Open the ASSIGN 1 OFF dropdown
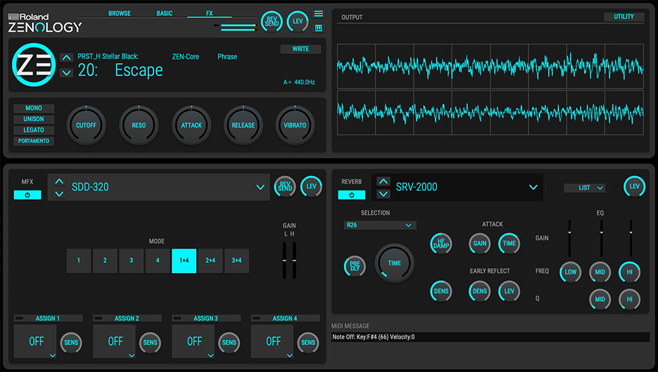Viewport: 658px width, 372px height. [x=36, y=341]
